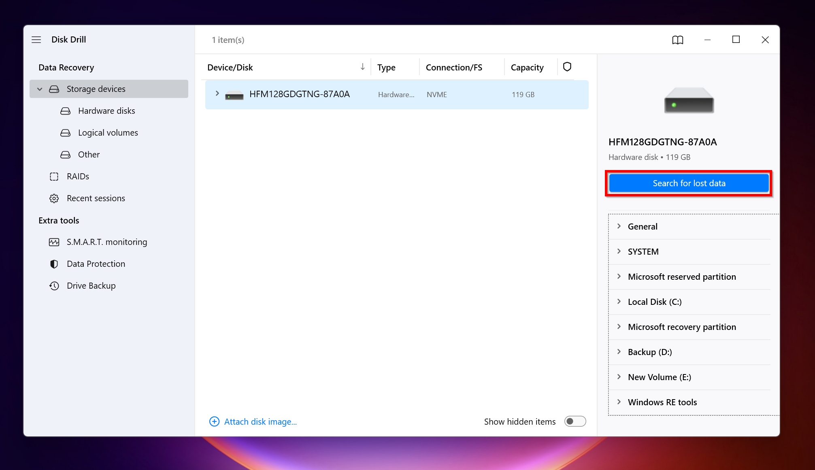The image size is (815, 470).
Task: Click the Hardware disks drive icon
Action: 65,111
